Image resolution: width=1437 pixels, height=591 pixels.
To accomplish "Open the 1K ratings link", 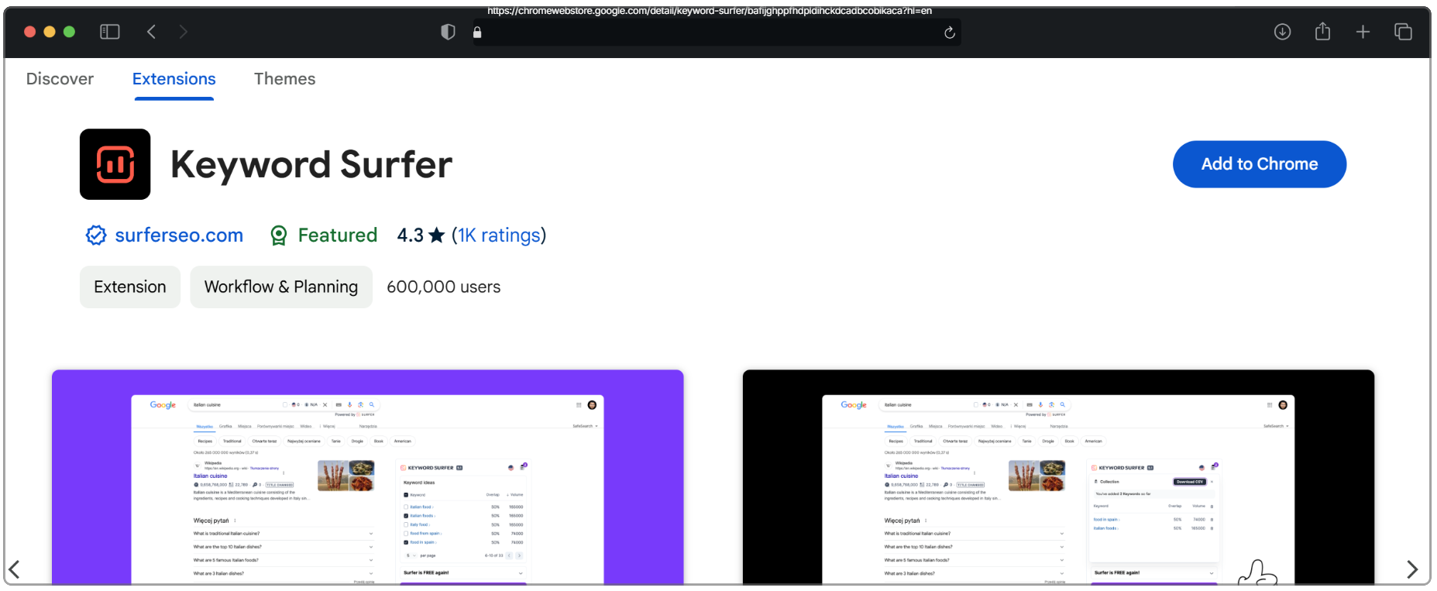I will [x=499, y=235].
